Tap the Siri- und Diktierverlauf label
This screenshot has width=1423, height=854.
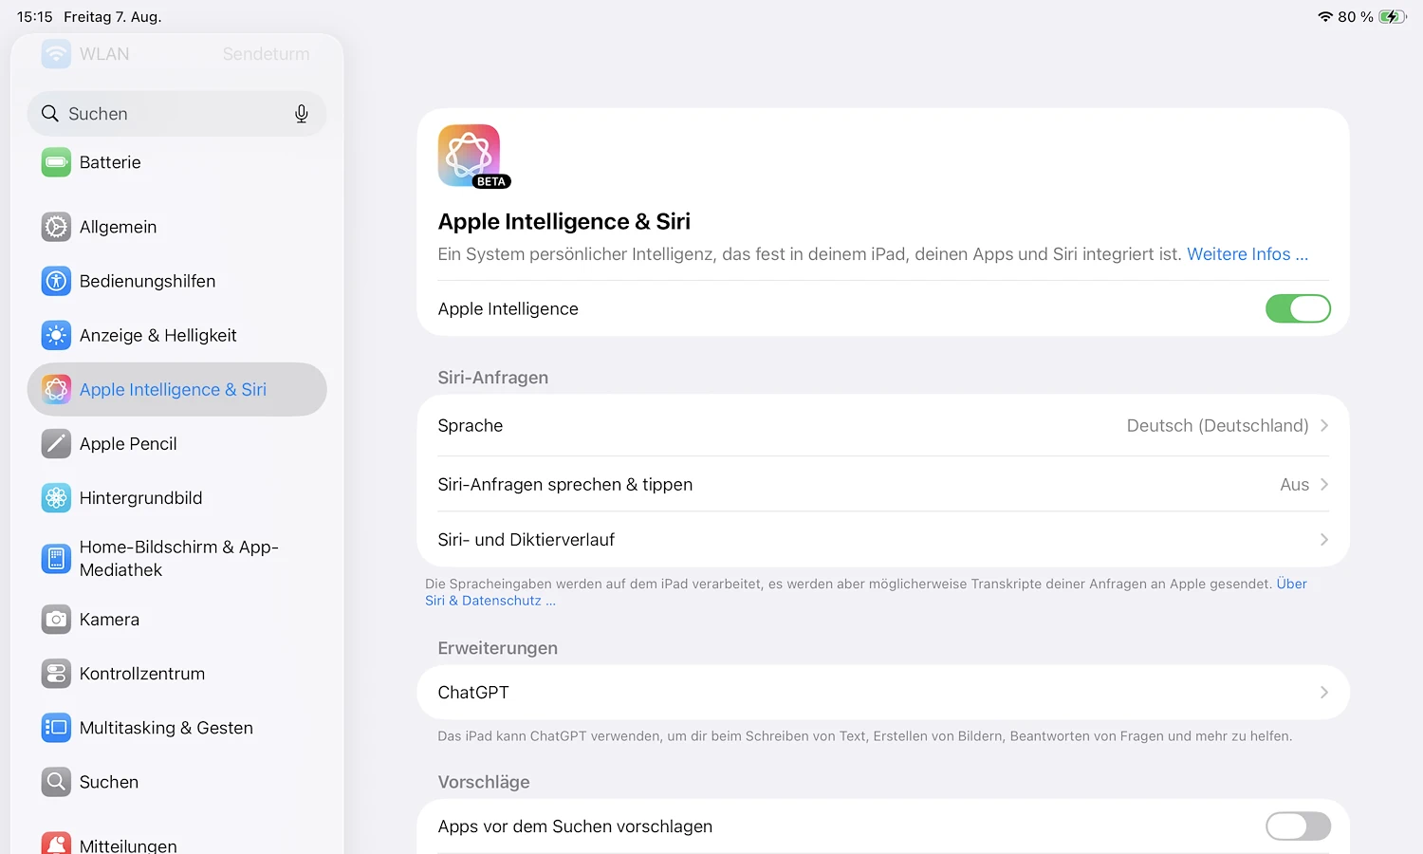click(x=527, y=540)
